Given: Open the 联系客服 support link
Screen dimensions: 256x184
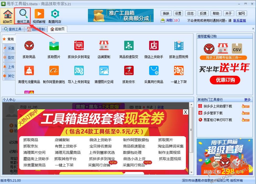Looking at the screenshot, I should click(239, 21).
